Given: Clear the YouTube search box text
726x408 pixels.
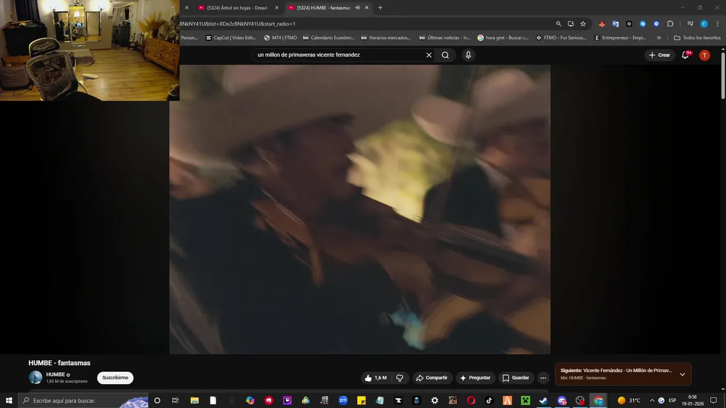Looking at the screenshot, I should pyautogui.click(x=429, y=55).
